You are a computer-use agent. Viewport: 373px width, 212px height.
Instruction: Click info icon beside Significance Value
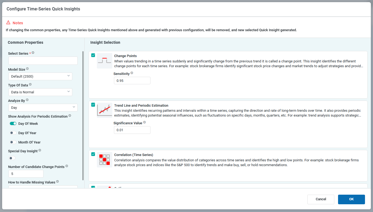click(144, 122)
